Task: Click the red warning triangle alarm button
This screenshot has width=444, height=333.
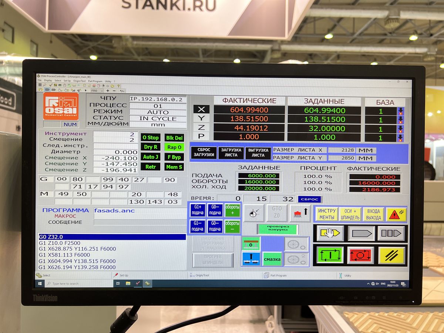Action: click(396, 214)
